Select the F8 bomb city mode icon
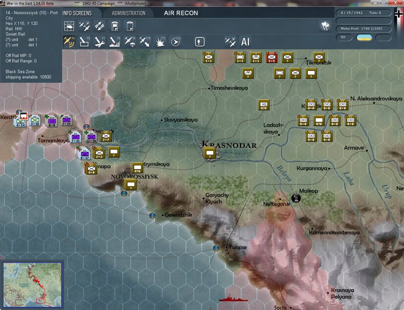 click(115, 42)
